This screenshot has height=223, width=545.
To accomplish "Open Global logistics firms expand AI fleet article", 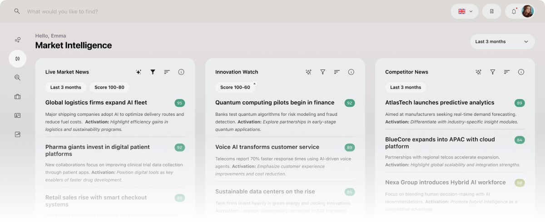I will coord(96,103).
